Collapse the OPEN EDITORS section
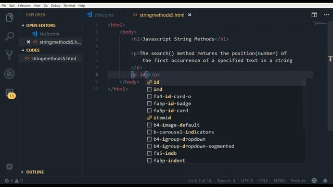Screen dimensions: 333x187 [23, 25]
